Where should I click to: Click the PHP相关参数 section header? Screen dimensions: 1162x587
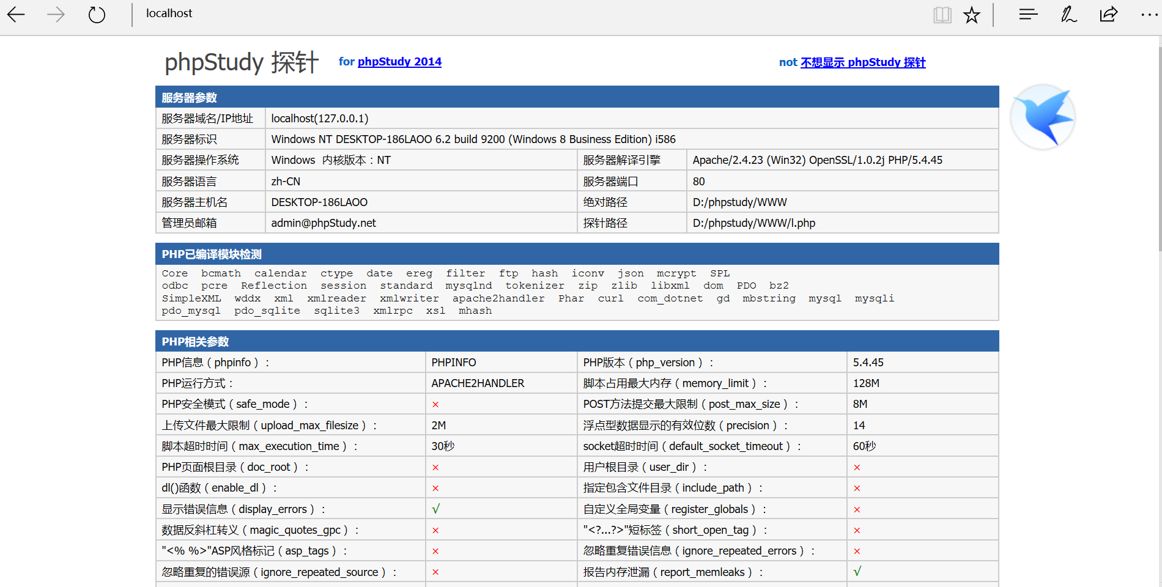click(x=577, y=341)
